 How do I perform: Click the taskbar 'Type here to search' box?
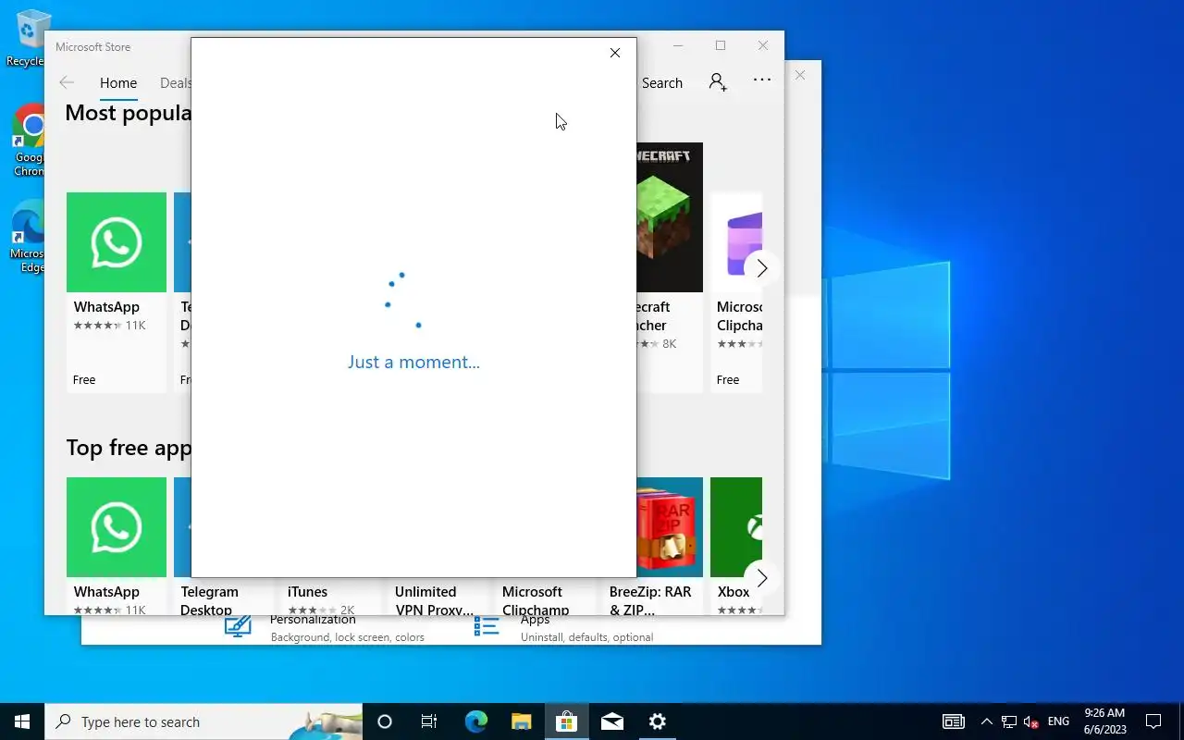(x=203, y=721)
